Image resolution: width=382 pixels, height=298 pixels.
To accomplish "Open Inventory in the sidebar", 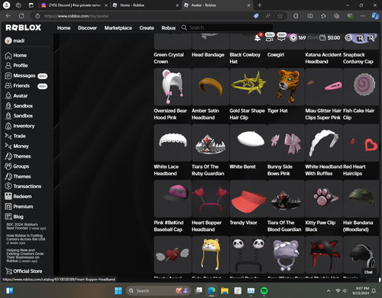I will (x=20, y=126).
